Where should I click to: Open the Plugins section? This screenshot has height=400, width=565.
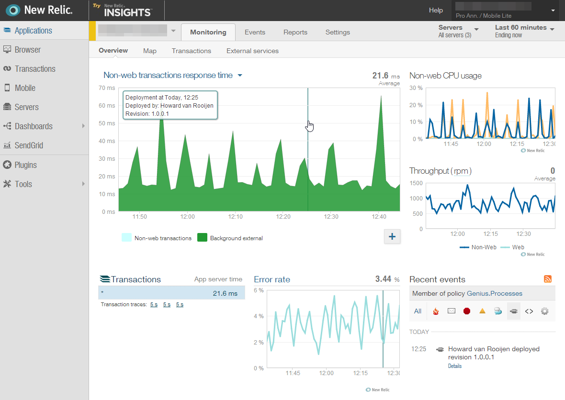point(44,165)
